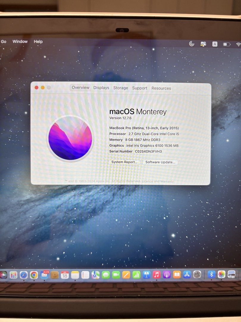Open the Window menu
Screen dimensions: 241x322
click(20, 41)
